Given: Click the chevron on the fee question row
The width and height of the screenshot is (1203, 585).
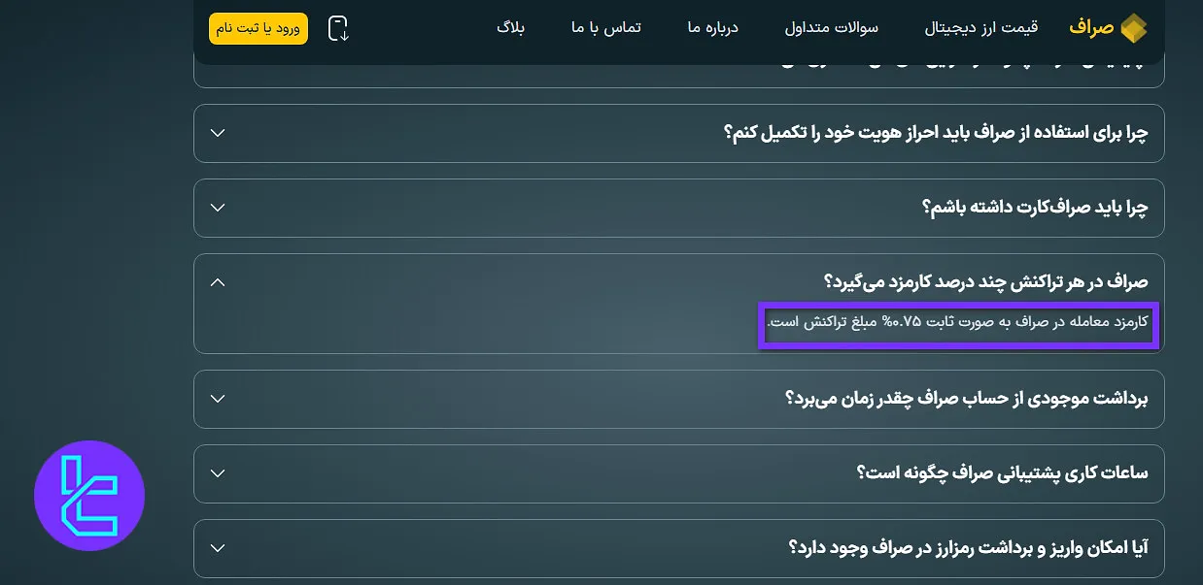Looking at the screenshot, I should tap(218, 281).
